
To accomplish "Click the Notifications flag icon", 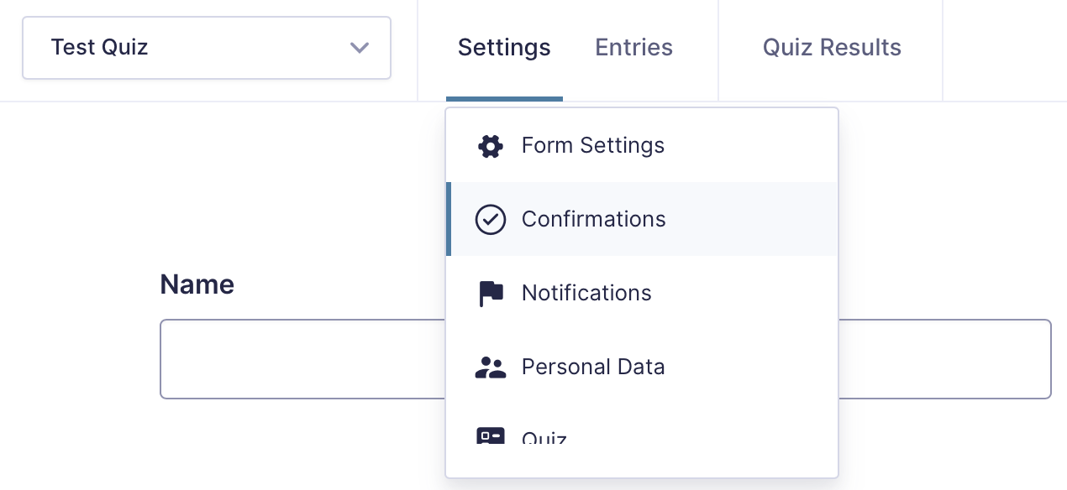I will pos(491,294).
